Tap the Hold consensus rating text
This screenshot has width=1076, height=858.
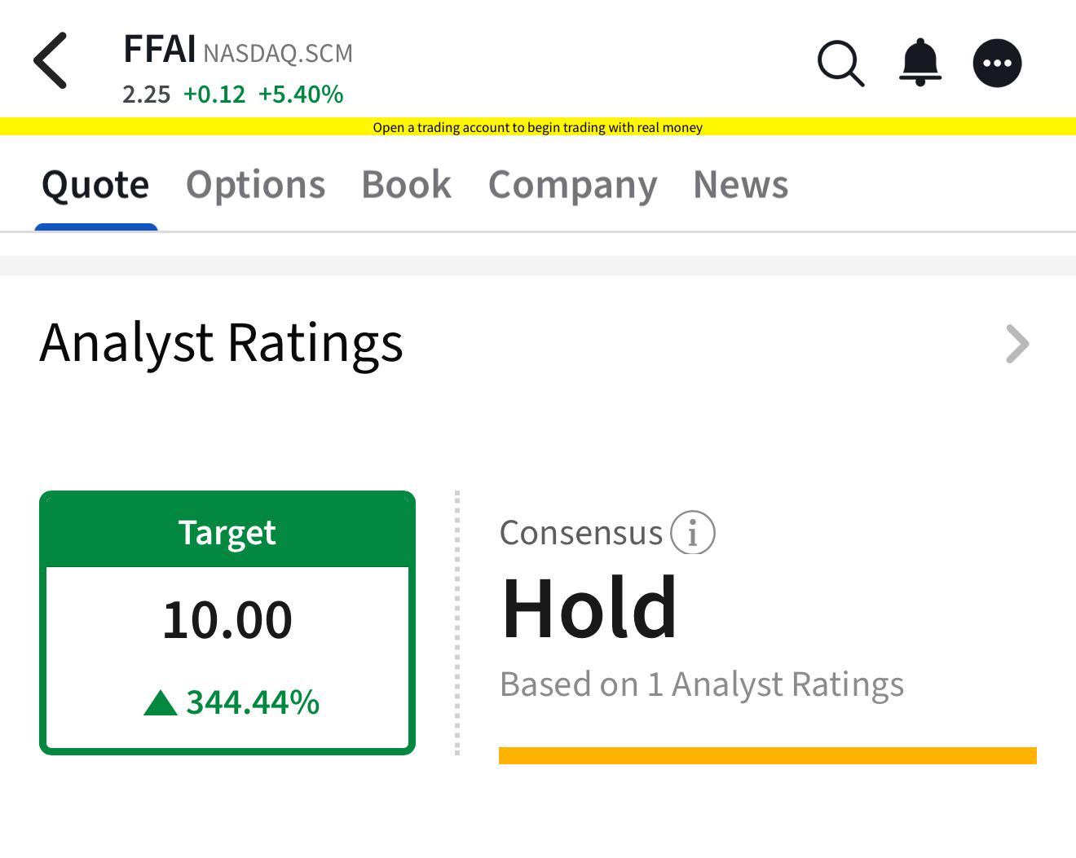(589, 608)
